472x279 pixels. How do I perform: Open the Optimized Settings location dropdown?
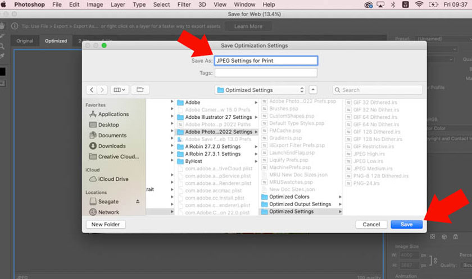(x=260, y=90)
